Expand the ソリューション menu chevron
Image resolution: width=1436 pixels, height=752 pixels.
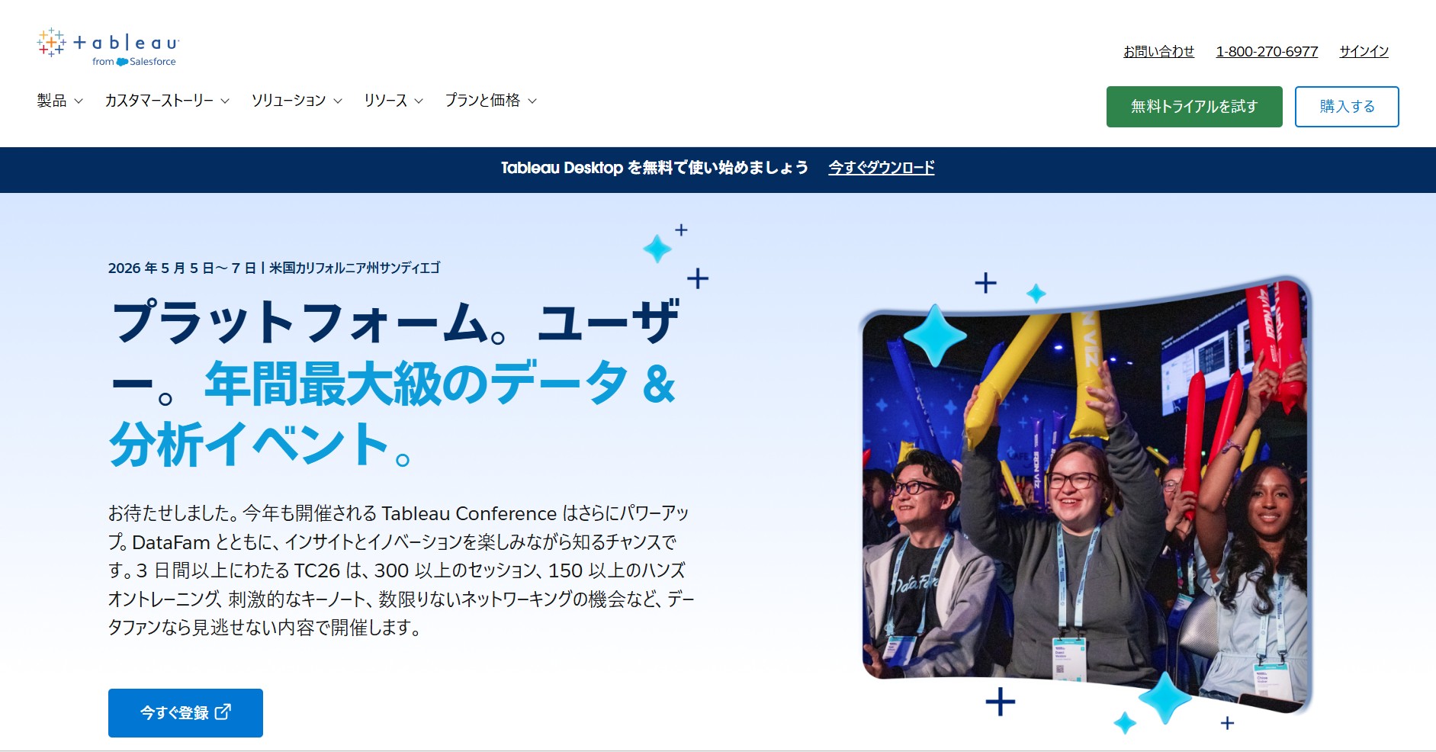tap(338, 101)
